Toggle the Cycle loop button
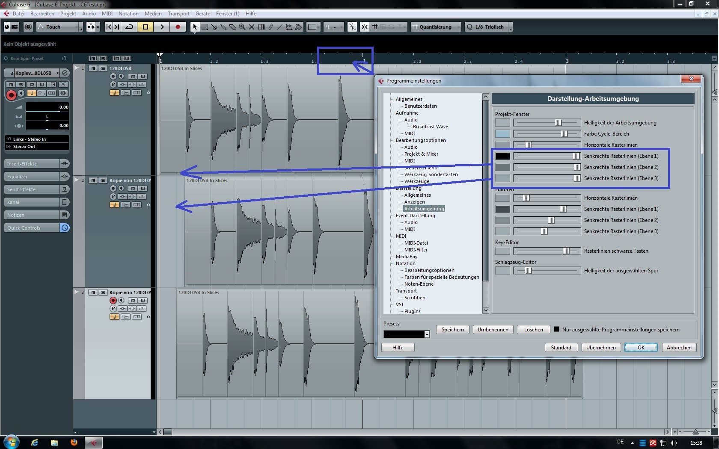The width and height of the screenshot is (719, 449). (129, 27)
